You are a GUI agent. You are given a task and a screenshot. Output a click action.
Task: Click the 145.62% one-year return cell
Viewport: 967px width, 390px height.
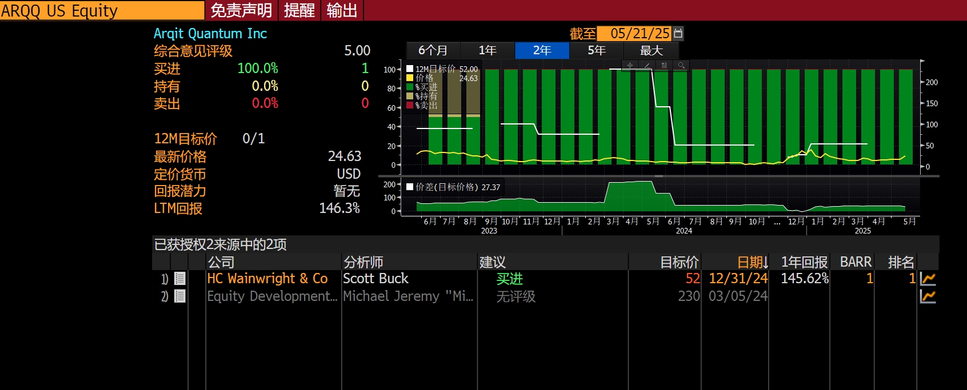click(805, 279)
